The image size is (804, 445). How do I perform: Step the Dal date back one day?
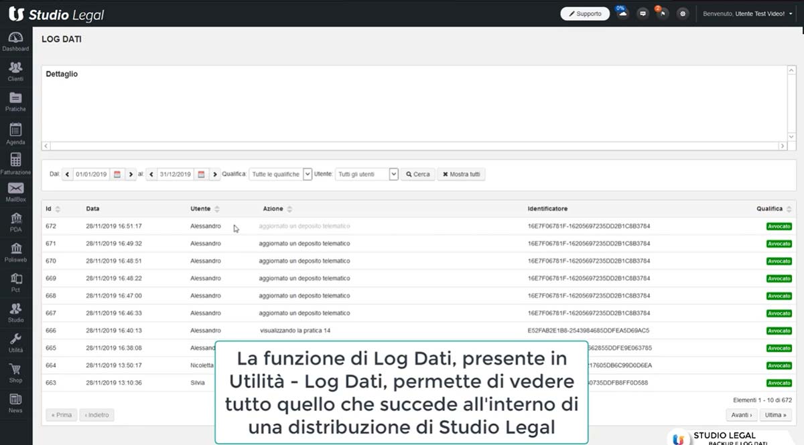(67, 174)
